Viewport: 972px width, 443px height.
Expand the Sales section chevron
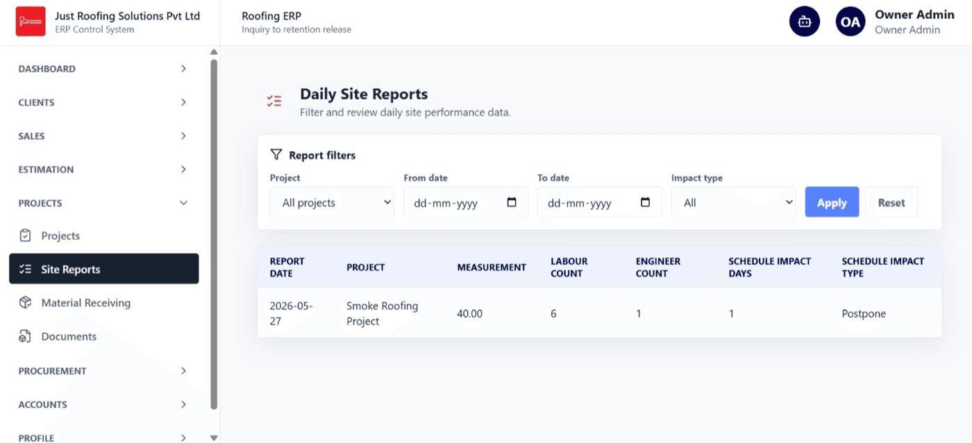pyautogui.click(x=183, y=136)
